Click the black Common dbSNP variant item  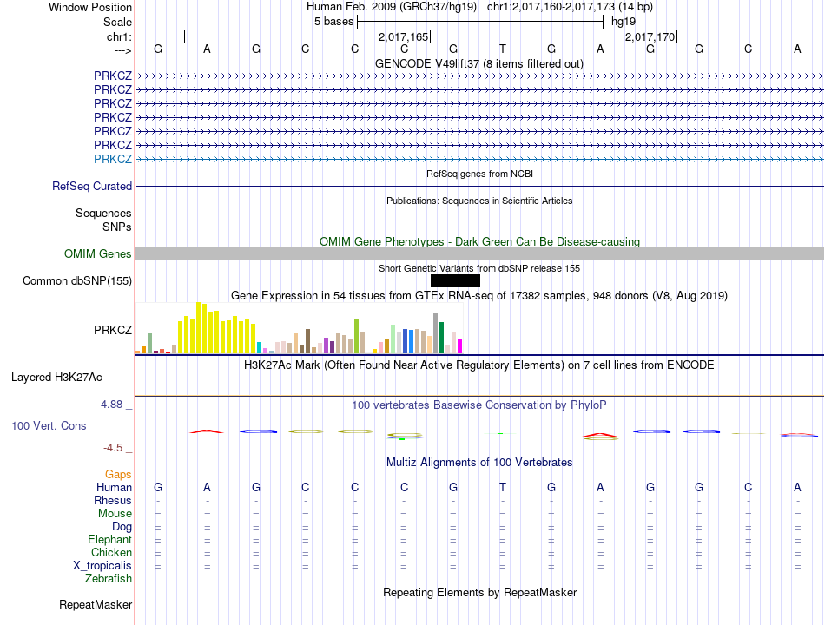[455, 281]
